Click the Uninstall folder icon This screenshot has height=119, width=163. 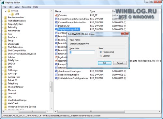click(x=6, y=94)
